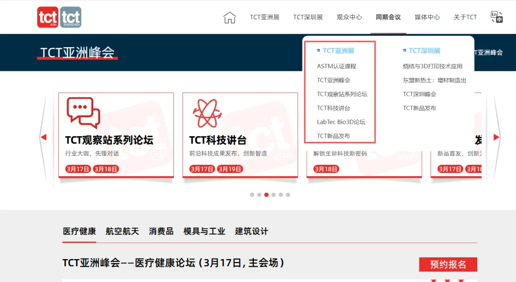Slide carousel left with red arrow
The width and height of the screenshot is (516, 282).
tap(43, 137)
